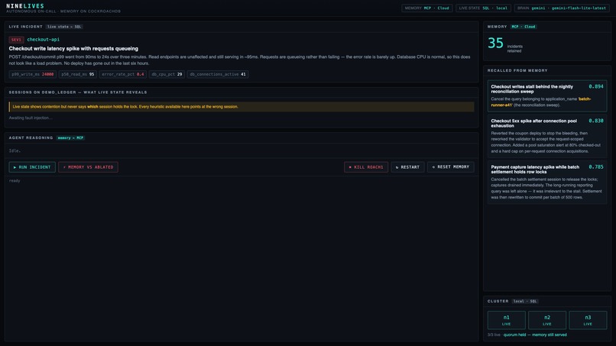Click the Live State SQL local badge

pos(483,8)
